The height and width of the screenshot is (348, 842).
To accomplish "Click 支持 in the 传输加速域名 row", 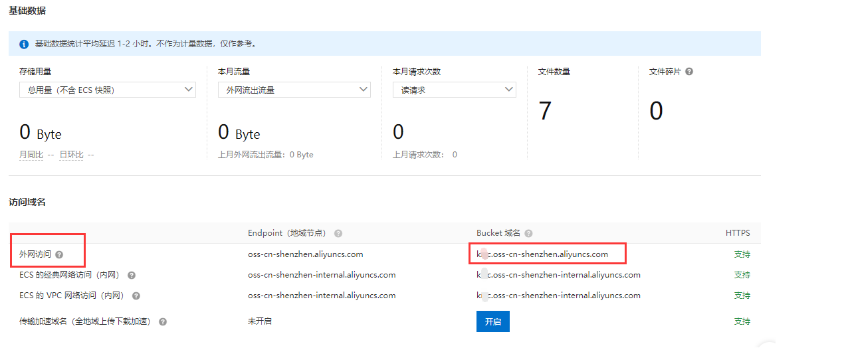I will tap(742, 321).
